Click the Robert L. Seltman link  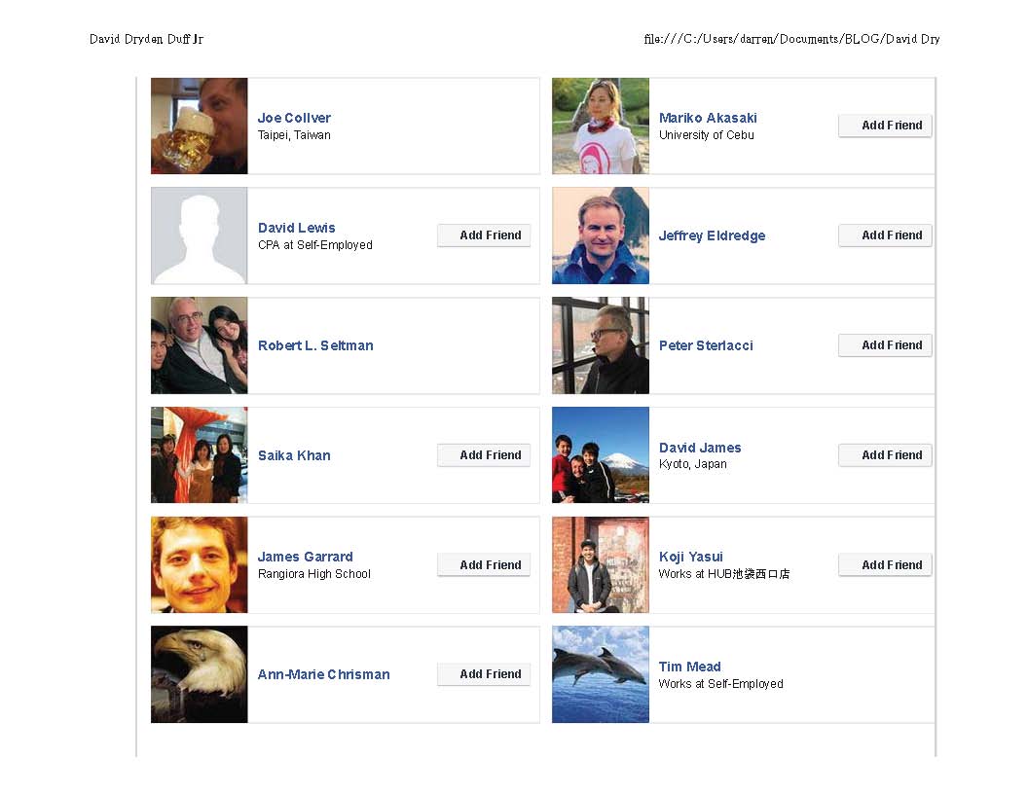point(315,345)
